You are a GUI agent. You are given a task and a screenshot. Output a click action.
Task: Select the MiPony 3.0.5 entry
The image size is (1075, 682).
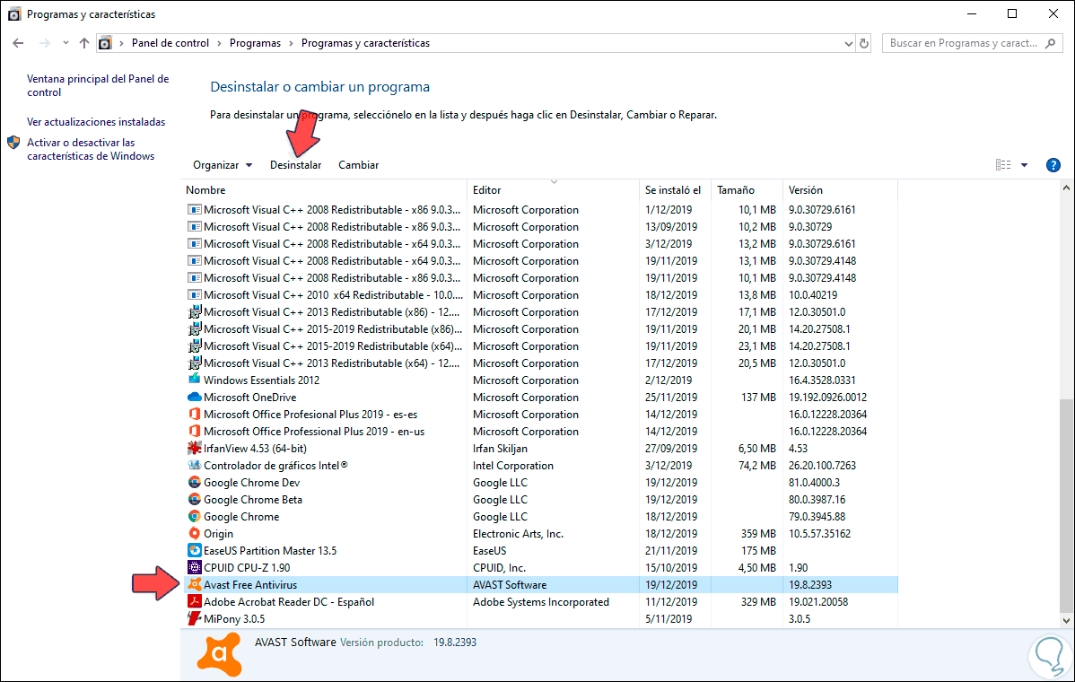(x=234, y=619)
